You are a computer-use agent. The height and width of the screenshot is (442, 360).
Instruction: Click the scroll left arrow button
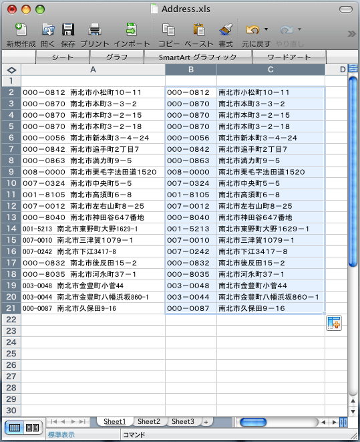[x=323, y=422]
